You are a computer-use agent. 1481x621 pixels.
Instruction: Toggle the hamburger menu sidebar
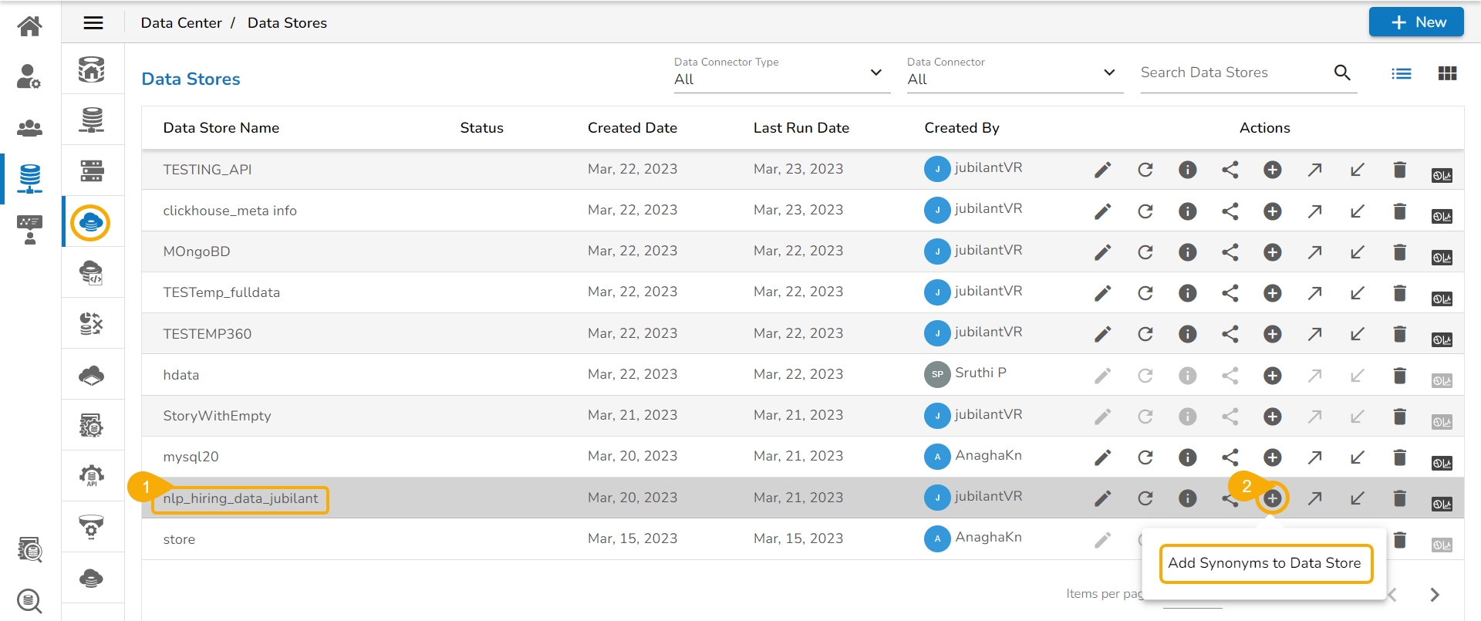pyautogui.click(x=93, y=23)
